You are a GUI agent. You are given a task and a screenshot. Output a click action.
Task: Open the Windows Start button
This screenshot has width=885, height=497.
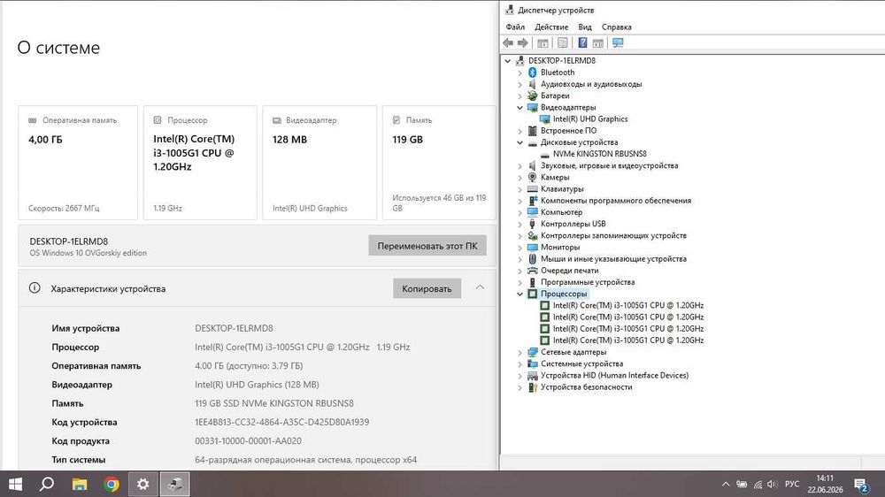tap(15, 484)
